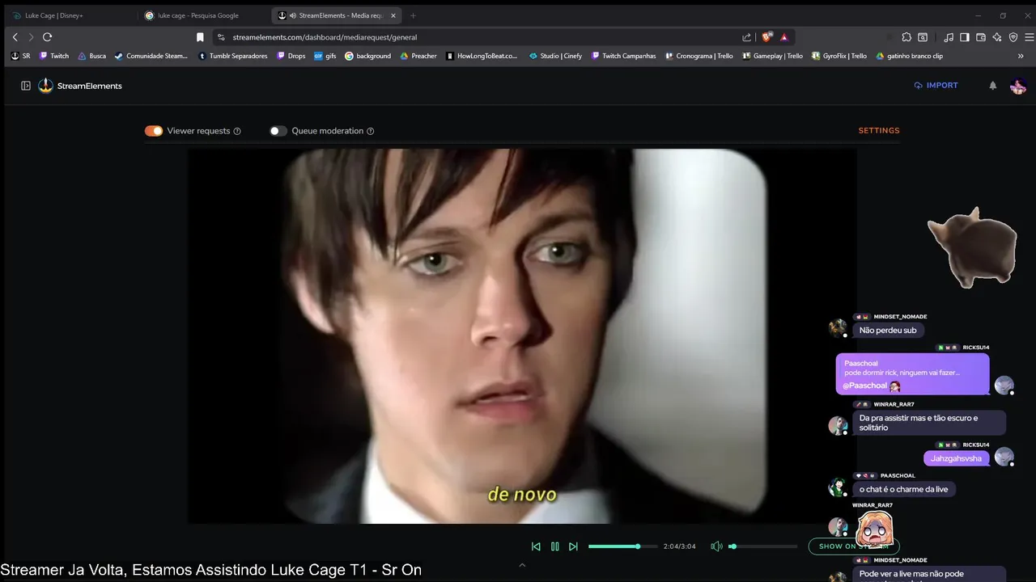Open Brave Wallet icon
1036x582 pixels.
pyautogui.click(x=981, y=37)
